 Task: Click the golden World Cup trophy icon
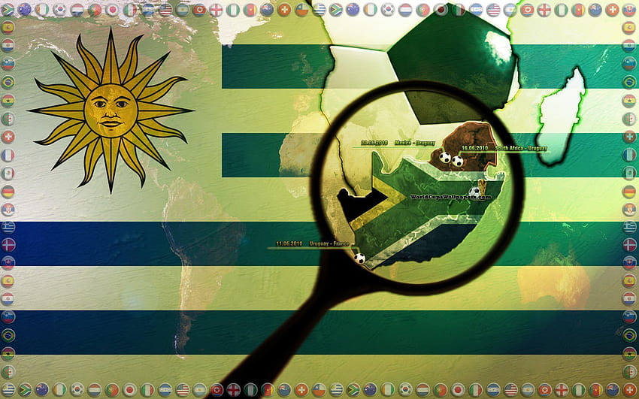tap(483, 188)
